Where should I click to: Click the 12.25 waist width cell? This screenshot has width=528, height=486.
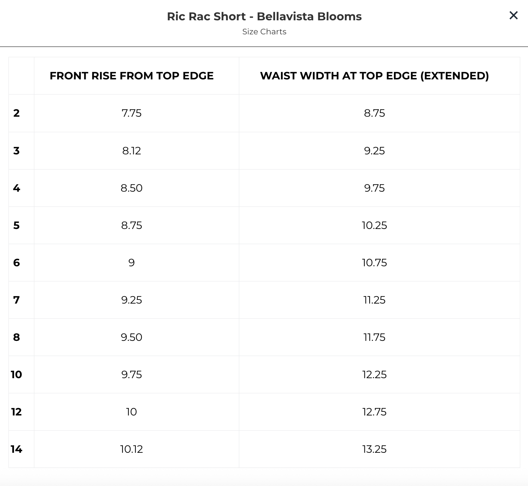[374, 374]
